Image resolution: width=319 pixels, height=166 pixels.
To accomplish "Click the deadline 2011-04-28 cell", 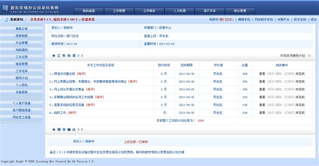I will 186,89.
